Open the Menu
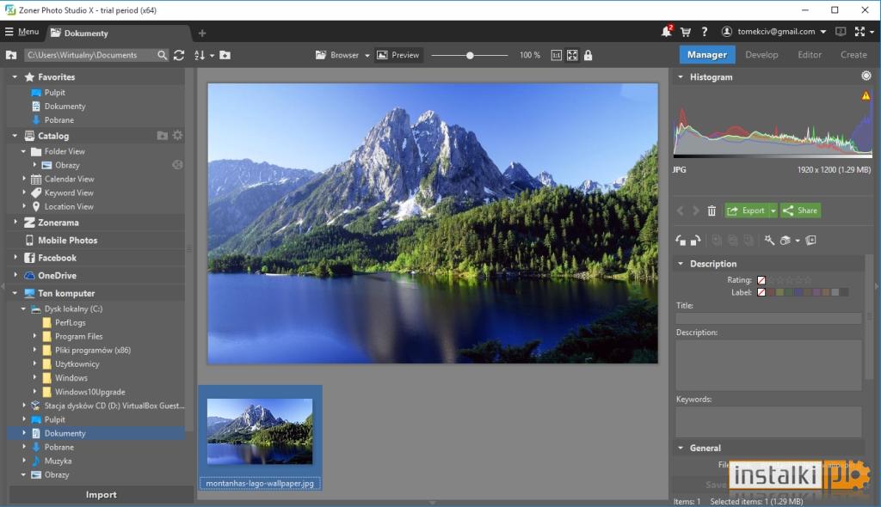 pos(22,32)
